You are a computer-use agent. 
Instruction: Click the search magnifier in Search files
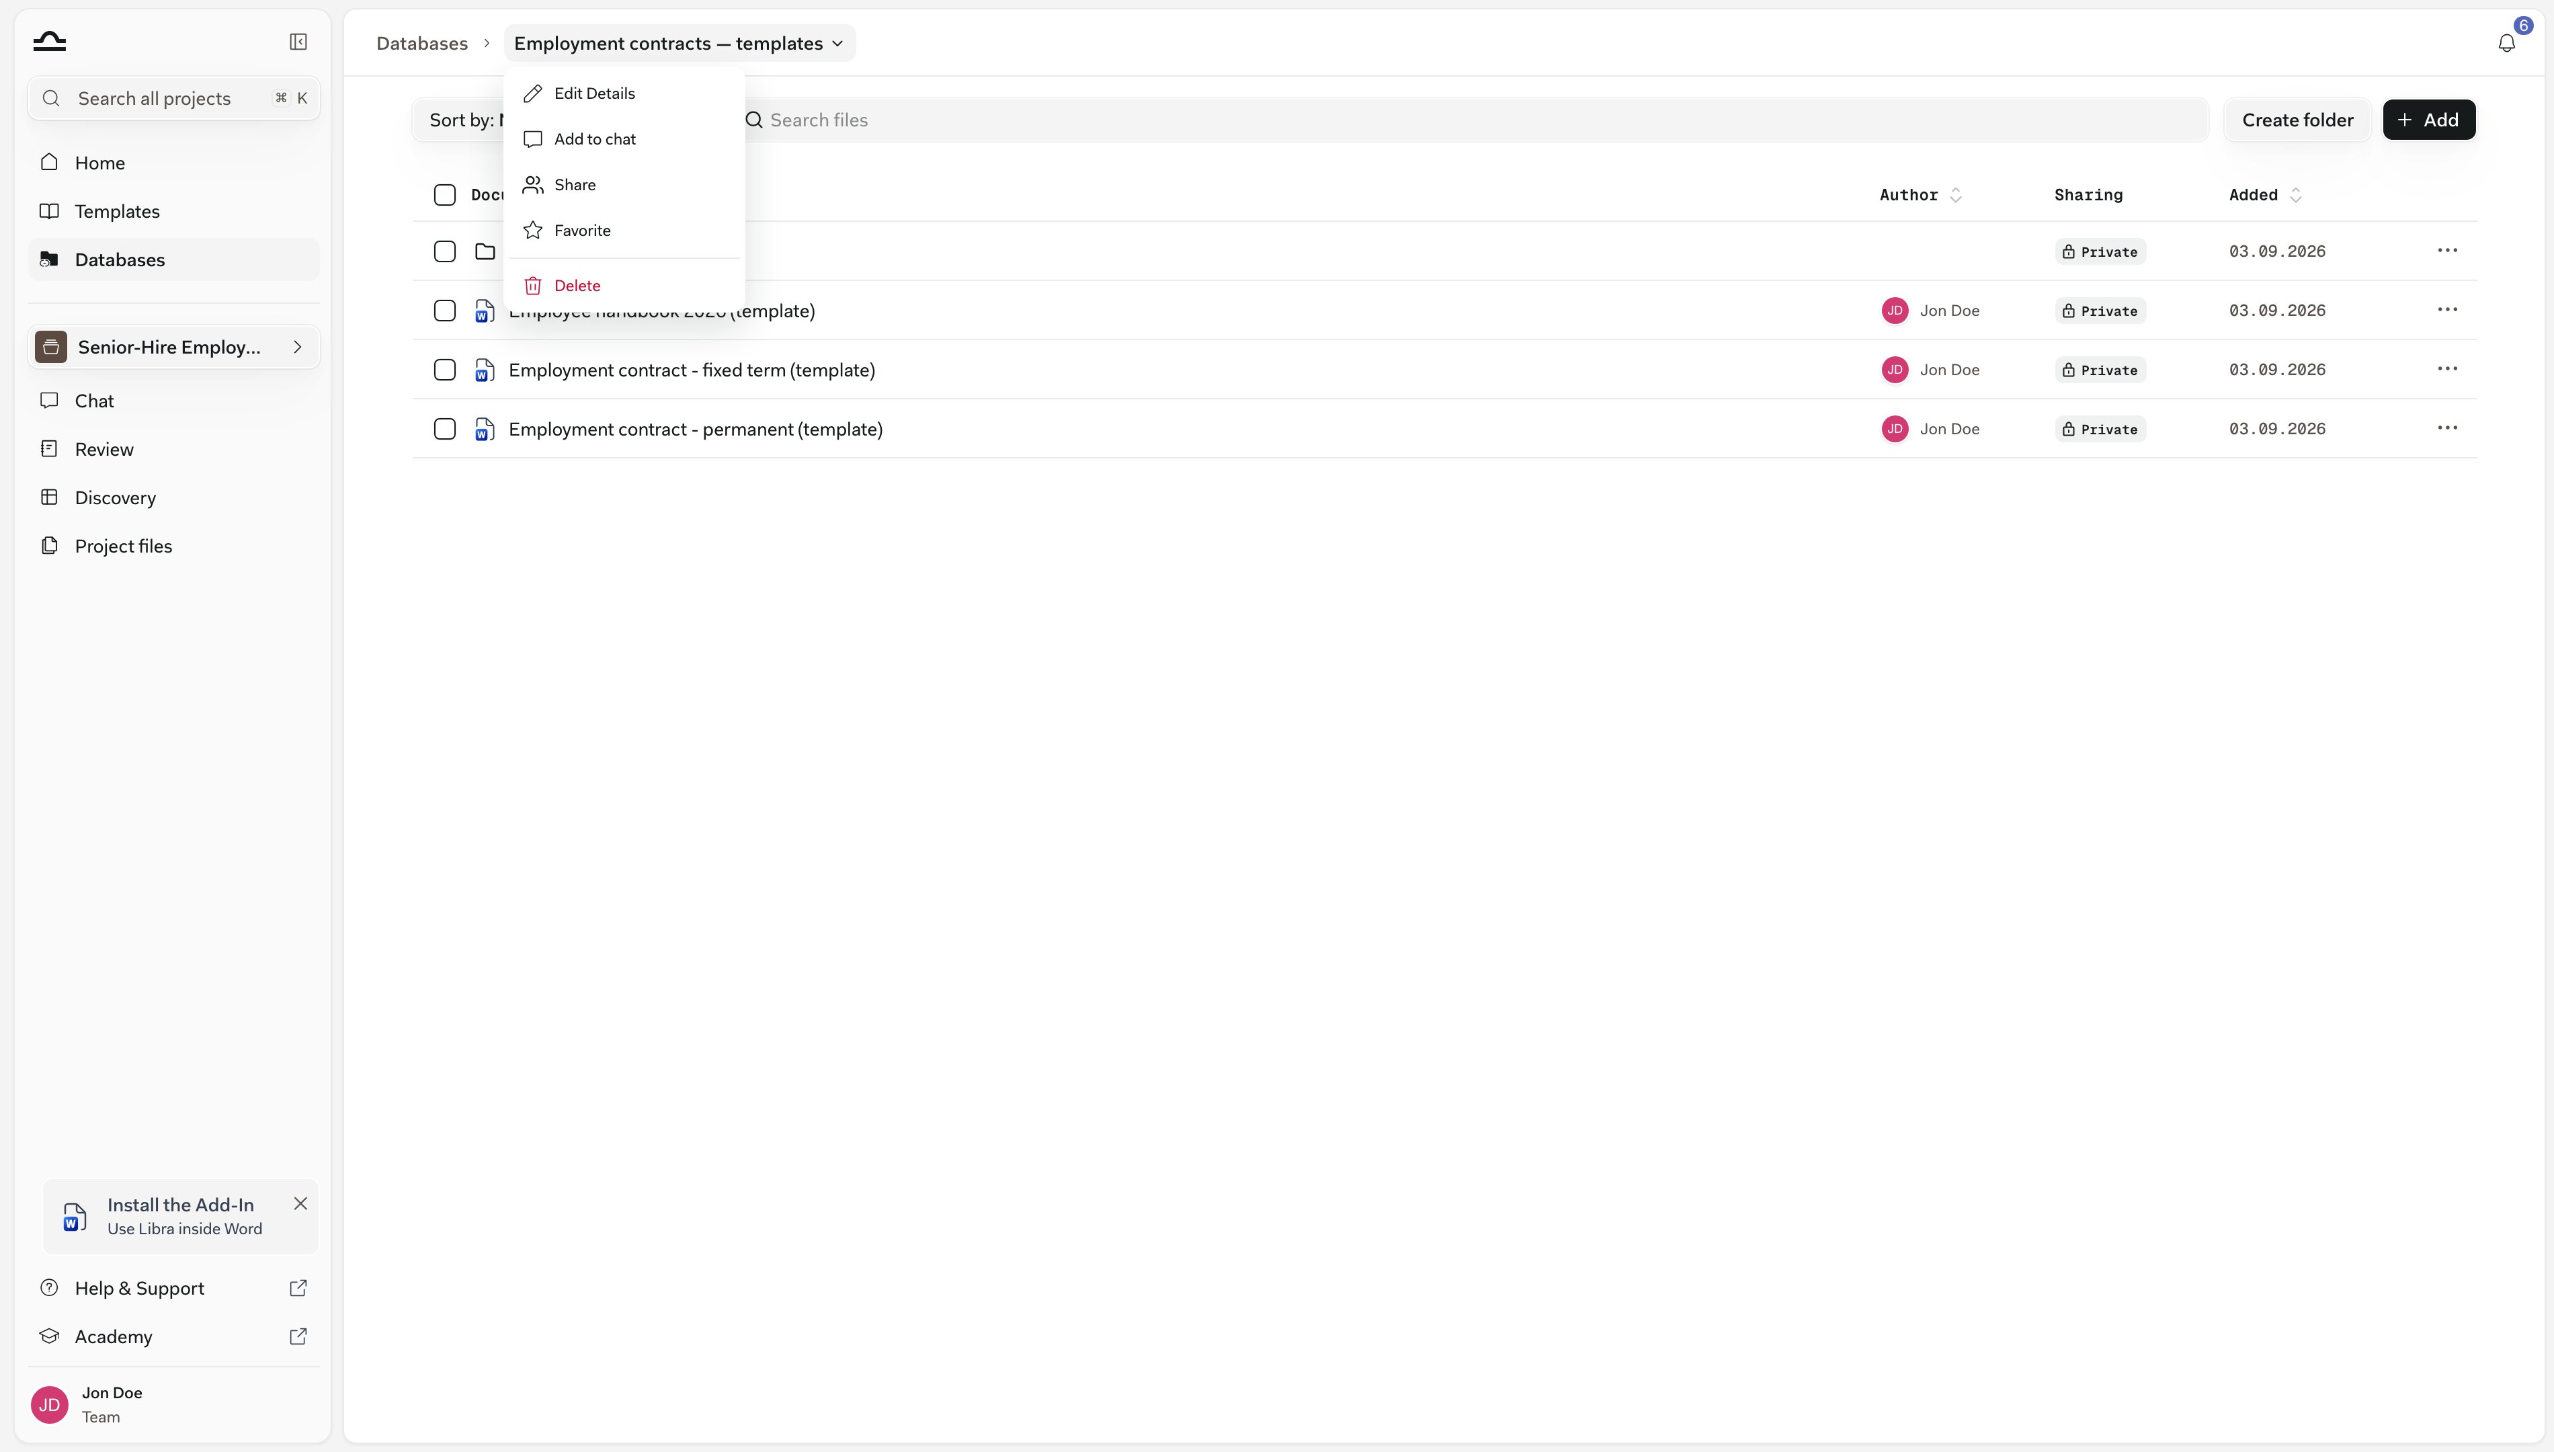(755, 120)
